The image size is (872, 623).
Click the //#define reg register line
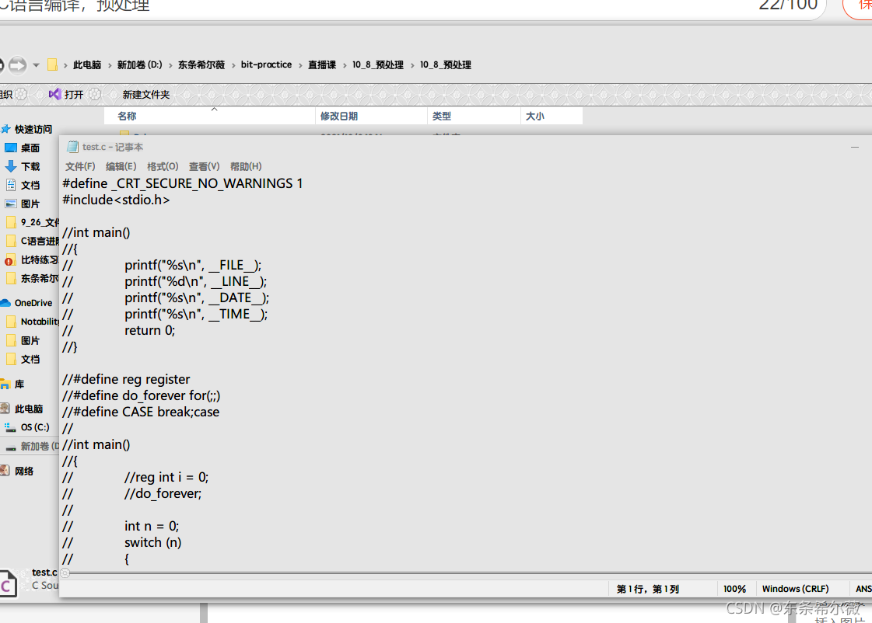pos(126,379)
